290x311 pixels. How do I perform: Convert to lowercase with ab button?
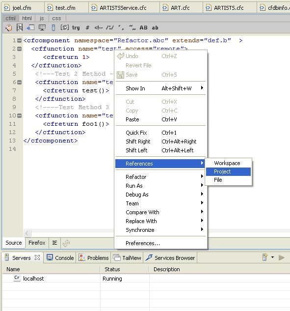pos(155,28)
